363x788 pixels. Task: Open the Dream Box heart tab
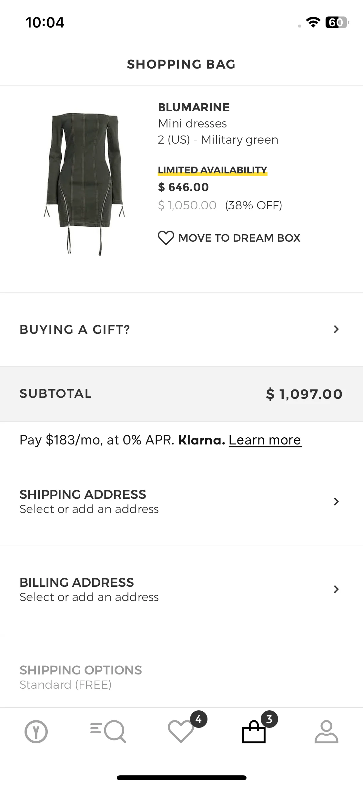tap(181, 731)
